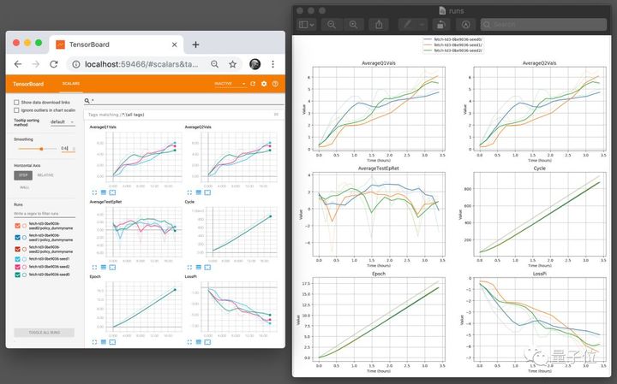Open TensorBoard help icon
617x384 pixels.
point(275,84)
